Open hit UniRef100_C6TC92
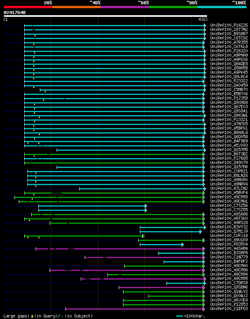Screen dimensions: 250x319 tap(229, 38)
